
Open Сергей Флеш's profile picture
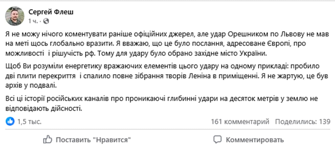15,16
